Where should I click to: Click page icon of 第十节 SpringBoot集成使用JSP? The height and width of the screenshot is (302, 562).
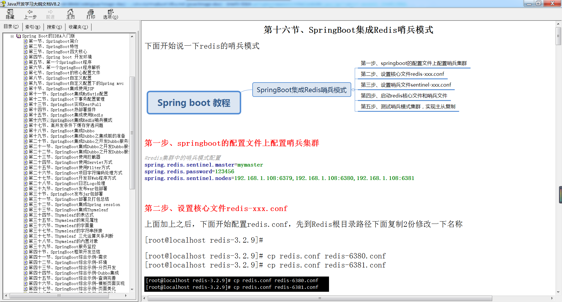[x=25, y=89]
